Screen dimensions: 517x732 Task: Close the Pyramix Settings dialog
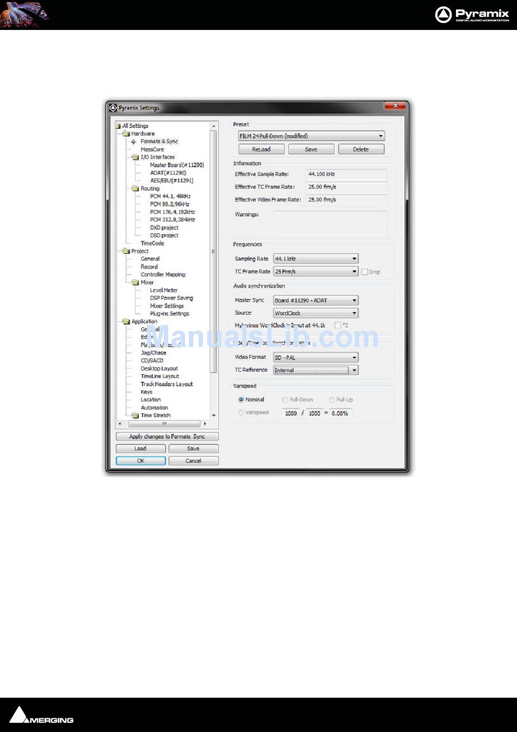coord(396,106)
